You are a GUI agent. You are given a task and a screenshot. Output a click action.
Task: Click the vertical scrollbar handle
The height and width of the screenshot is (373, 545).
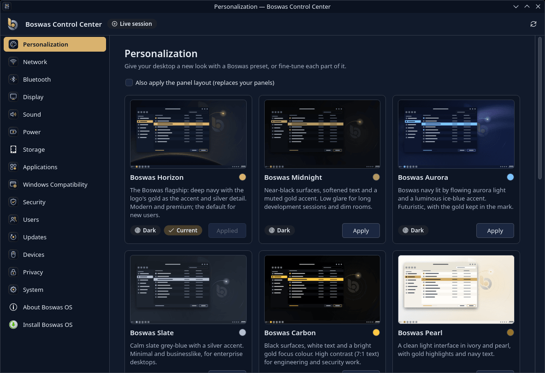point(540,108)
